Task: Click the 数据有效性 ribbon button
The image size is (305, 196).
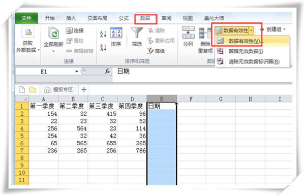Action: tap(232, 30)
